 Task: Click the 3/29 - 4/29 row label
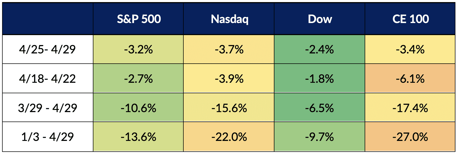[x=48, y=108]
